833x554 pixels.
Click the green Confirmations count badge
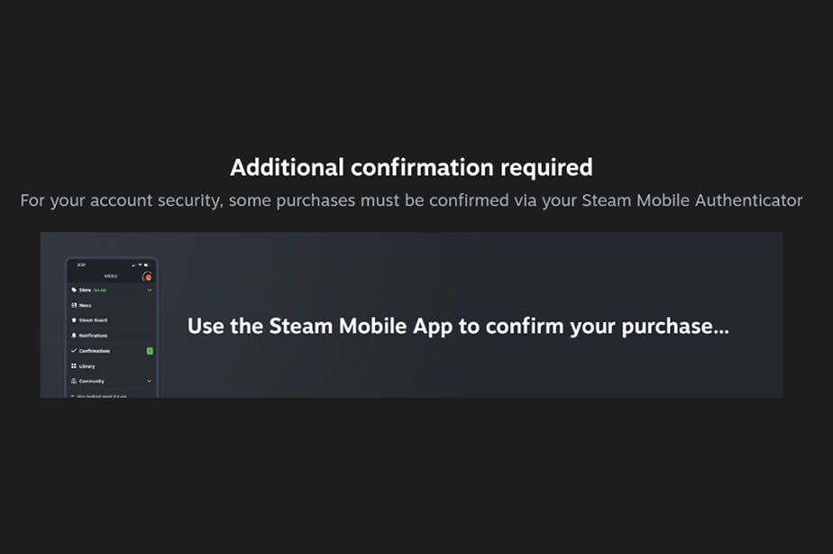[150, 350]
